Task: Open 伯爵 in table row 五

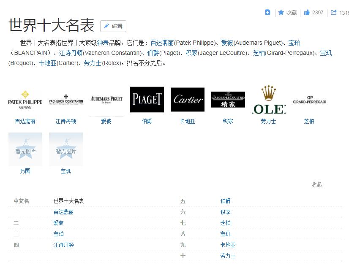Action: coord(226,201)
